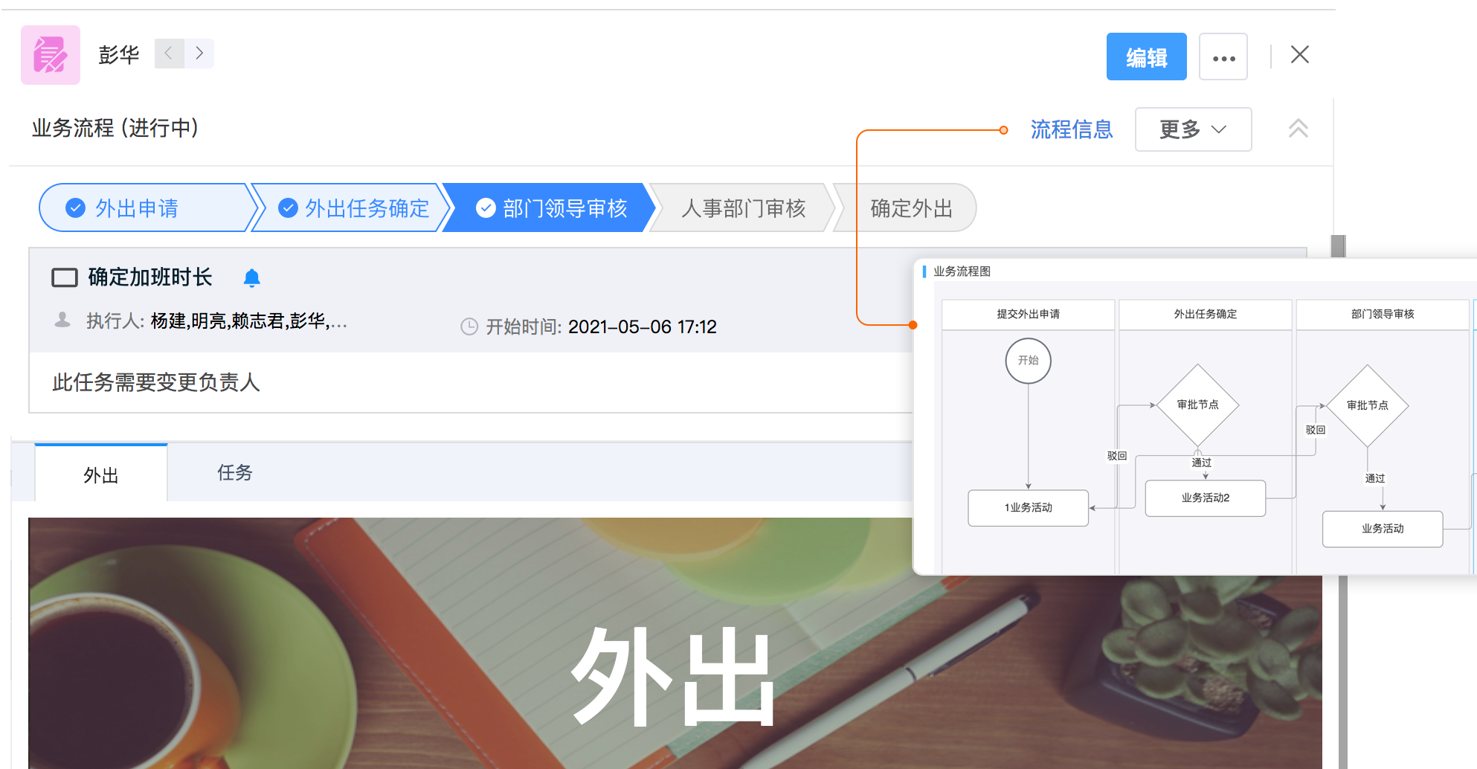Click the 部门领导审核 flowchart column header
This screenshot has width=1477, height=769.
pos(1383,315)
